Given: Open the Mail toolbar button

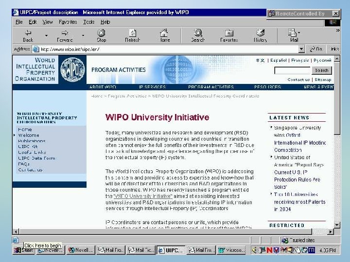Looking at the screenshot, I should coord(293,35).
